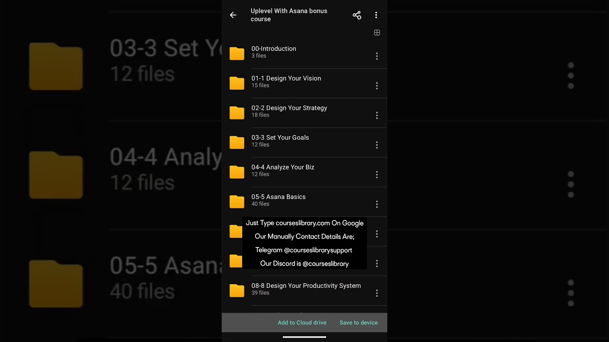Click the 01-1 Design Your Vision folder icon
609x342 pixels.
click(x=237, y=83)
